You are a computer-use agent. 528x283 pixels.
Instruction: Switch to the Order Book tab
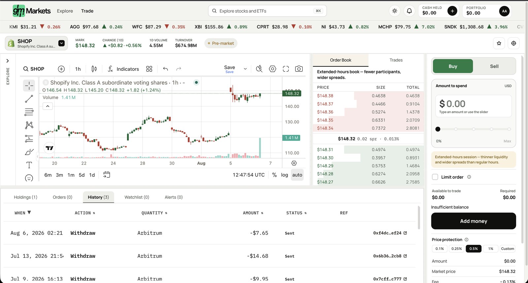pyautogui.click(x=341, y=60)
